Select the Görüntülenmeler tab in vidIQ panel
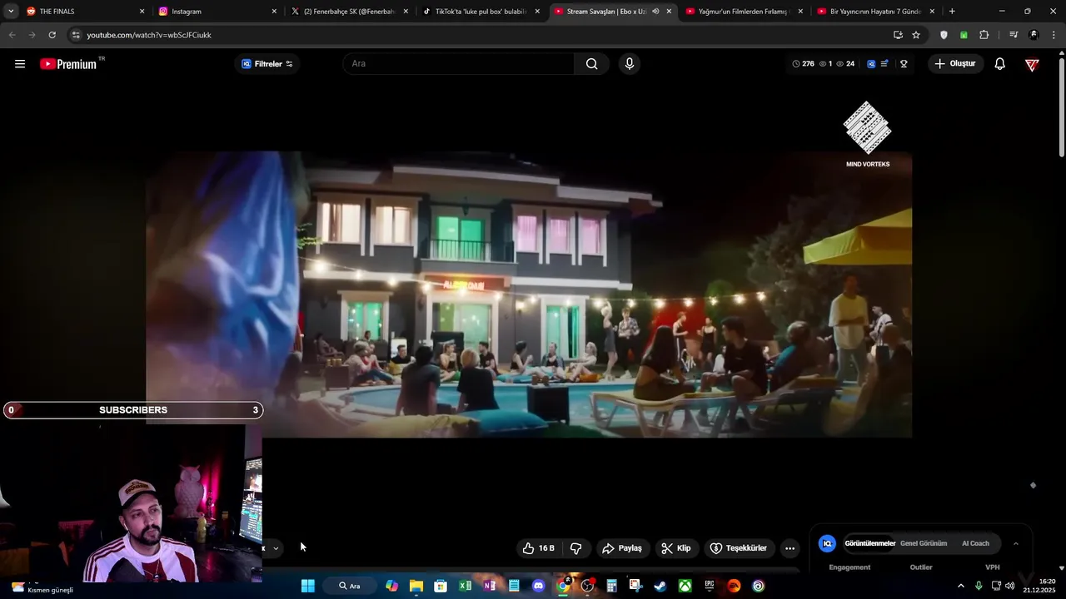 point(870,543)
